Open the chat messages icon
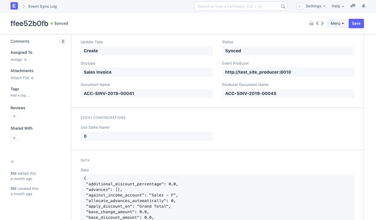The width and height of the screenshot is (376, 220). click(x=353, y=6)
